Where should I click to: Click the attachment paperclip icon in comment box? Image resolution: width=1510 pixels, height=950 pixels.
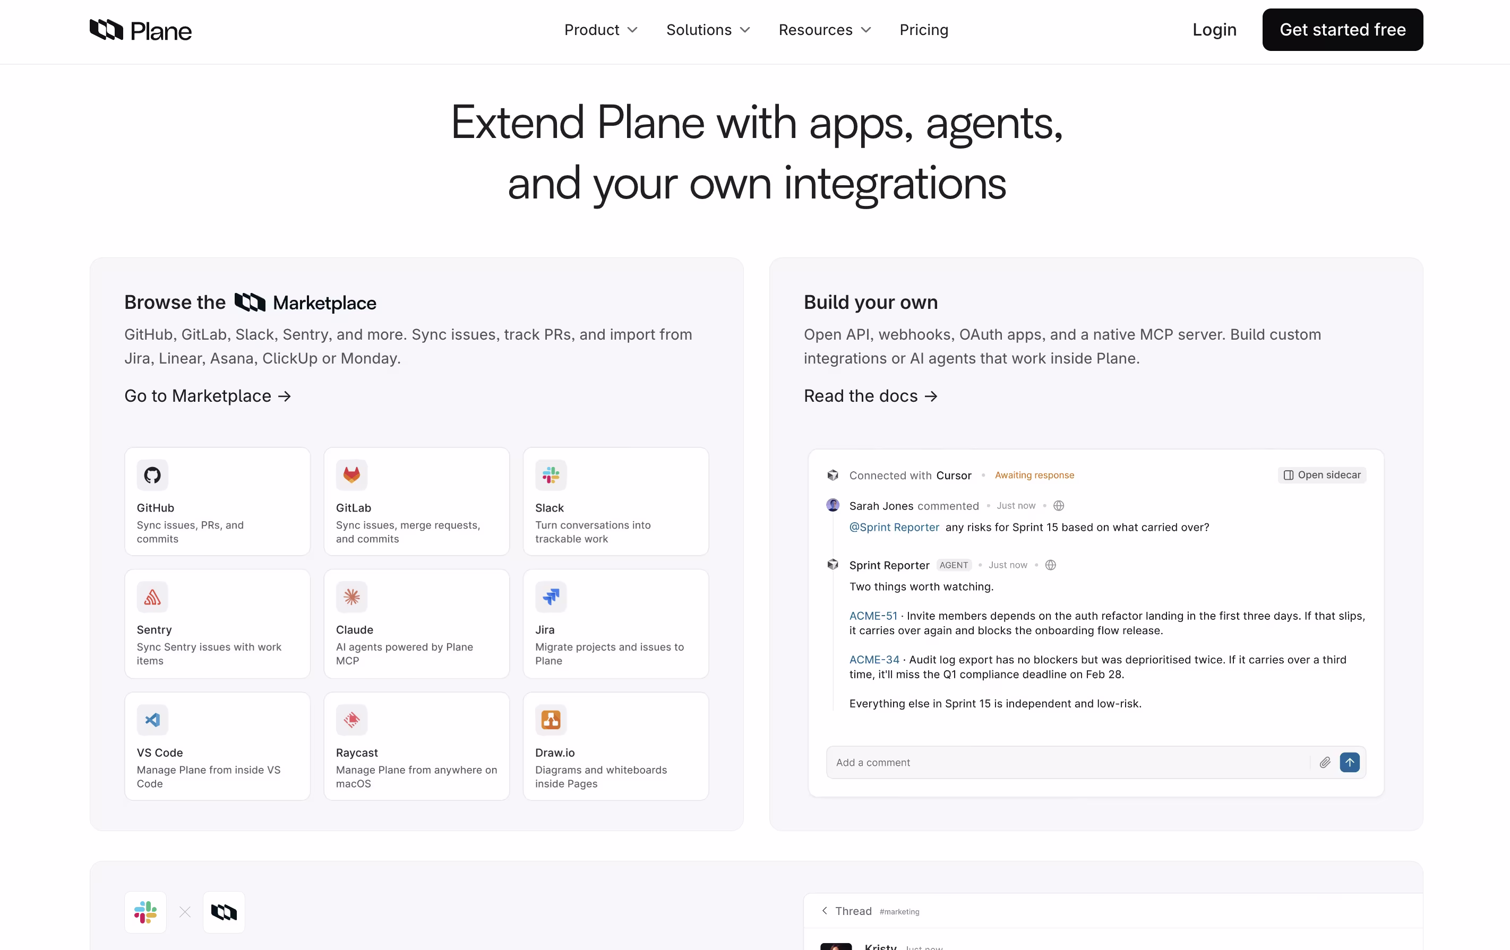point(1325,762)
